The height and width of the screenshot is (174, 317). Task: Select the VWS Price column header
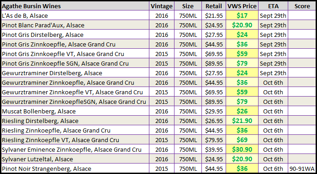point(242,6)
